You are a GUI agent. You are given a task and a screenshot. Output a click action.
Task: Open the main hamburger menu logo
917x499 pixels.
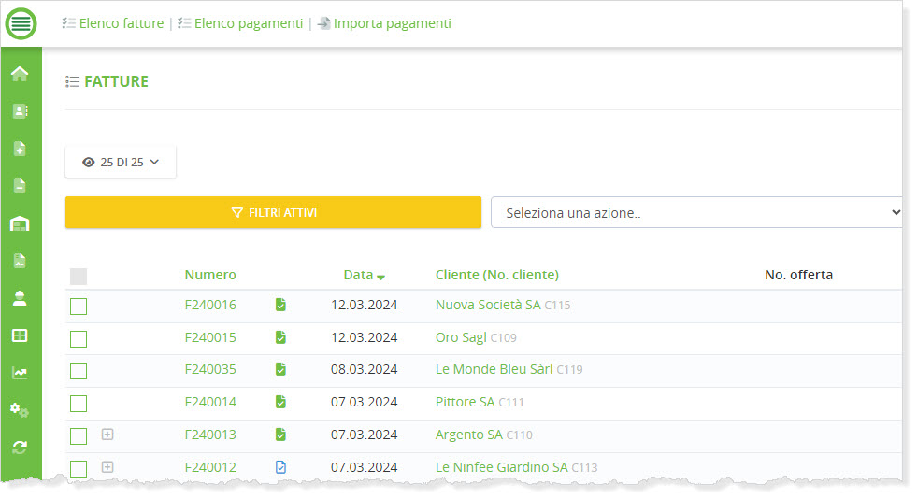(21, 23)
